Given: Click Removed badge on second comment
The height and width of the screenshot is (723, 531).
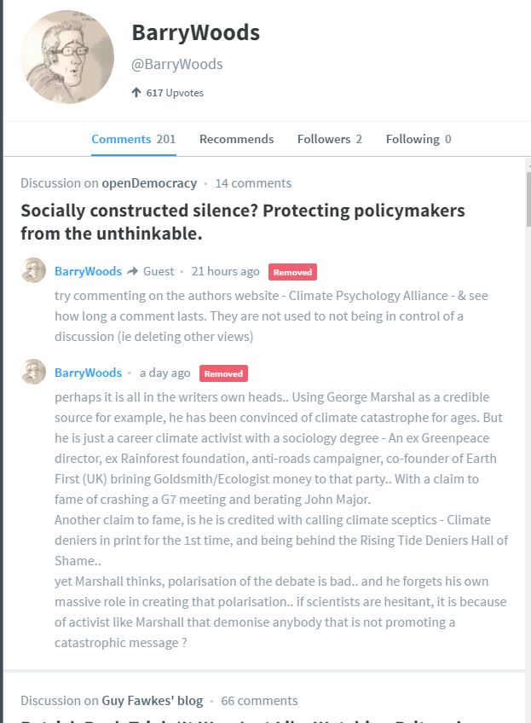Looking at the screenshot, I should (x=223, y=373).
